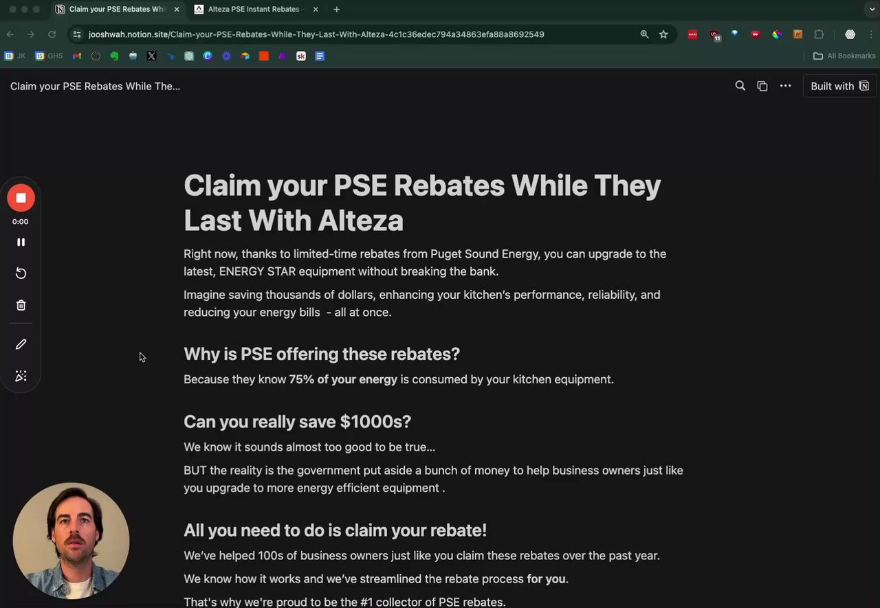Viewport: 880px width, 608px height.
Task: Open the GHS calendar bookmark
Action: coord(49,56)
